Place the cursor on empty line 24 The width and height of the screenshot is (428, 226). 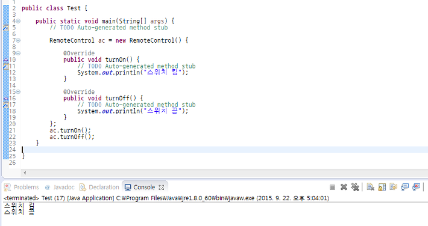point(224,150)
